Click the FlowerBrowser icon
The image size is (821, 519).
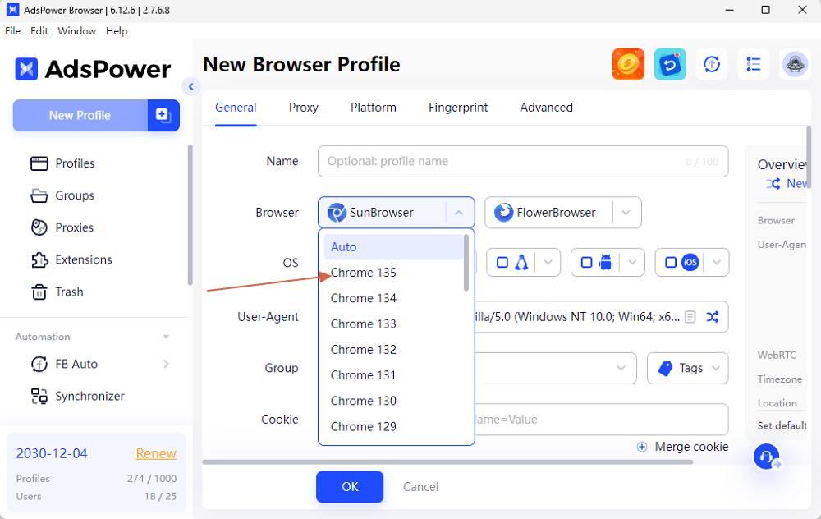pos(504,213)
